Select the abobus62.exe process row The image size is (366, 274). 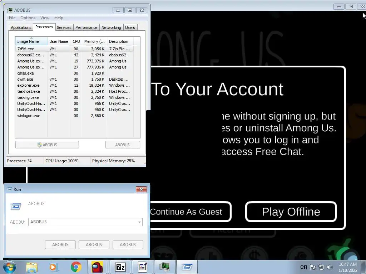tap(74, 55)
